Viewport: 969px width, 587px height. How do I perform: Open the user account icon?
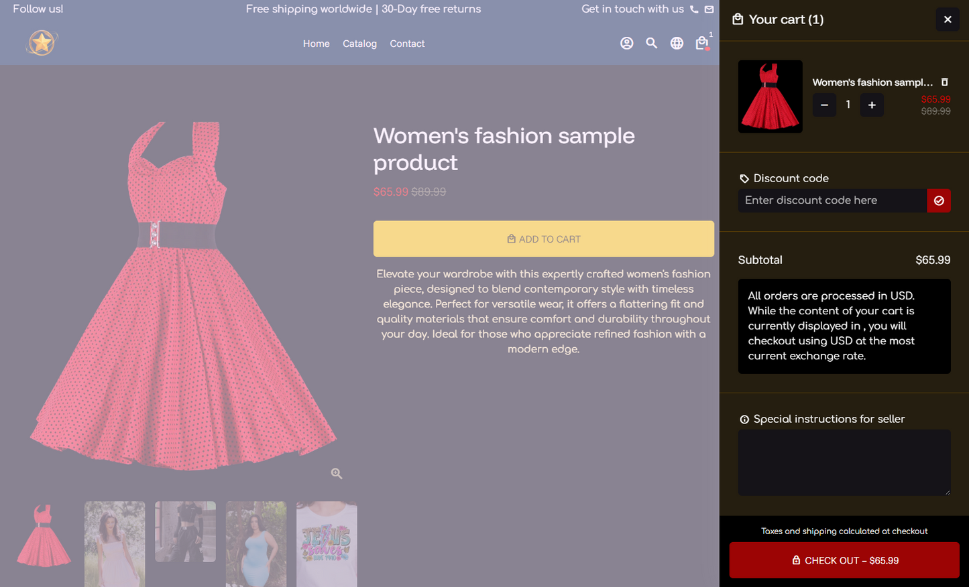(x=626, y=44)
